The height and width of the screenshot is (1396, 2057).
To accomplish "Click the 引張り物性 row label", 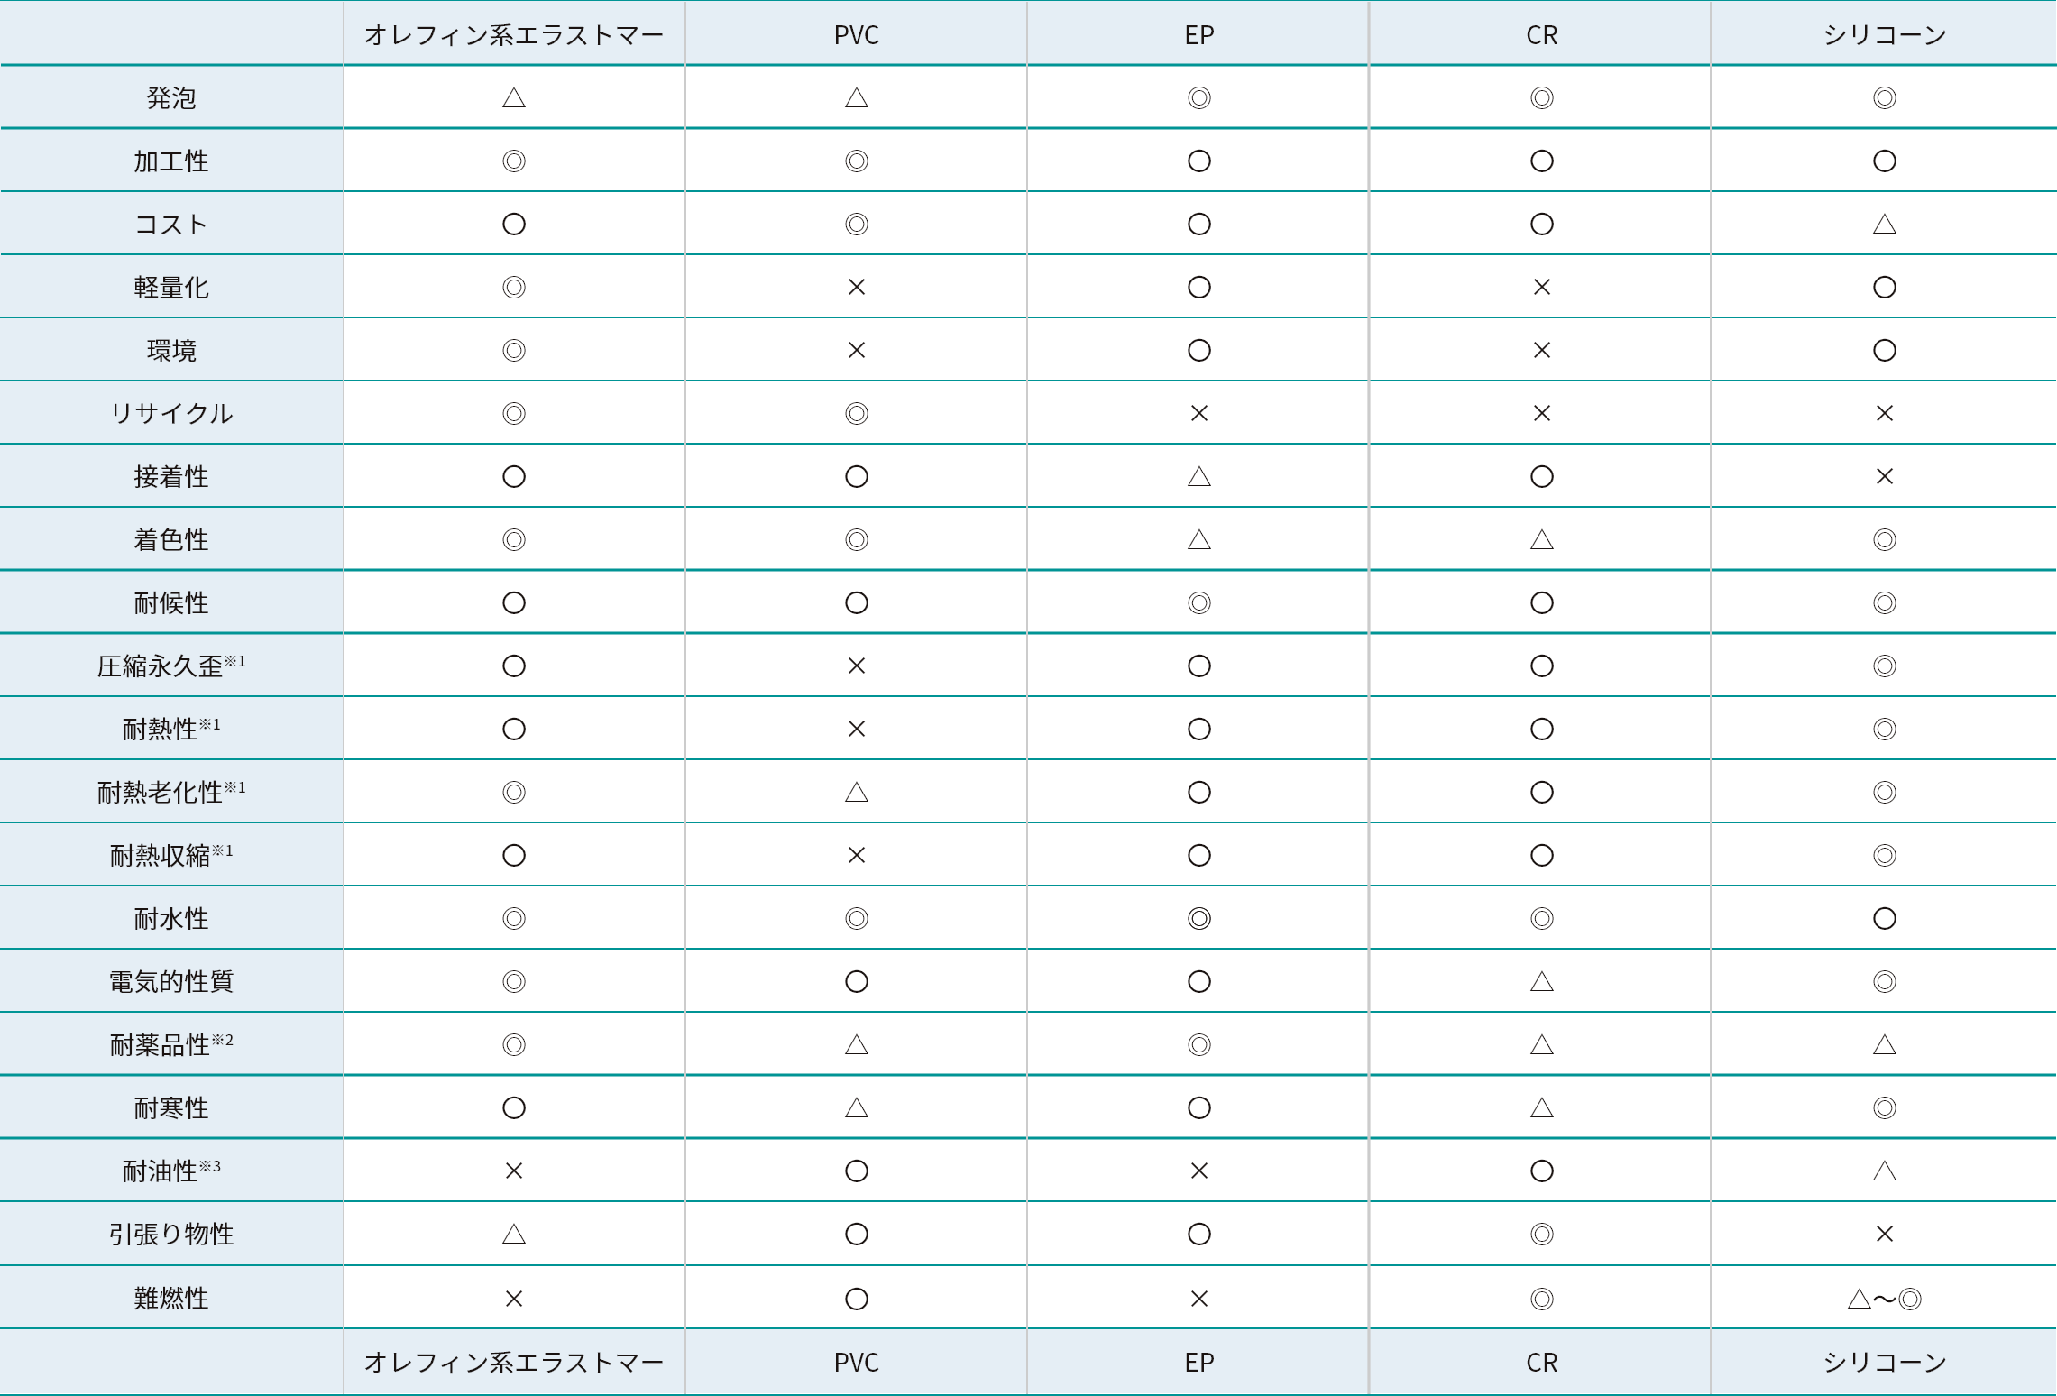I will pyautogui.click(x=171, y=1234).
